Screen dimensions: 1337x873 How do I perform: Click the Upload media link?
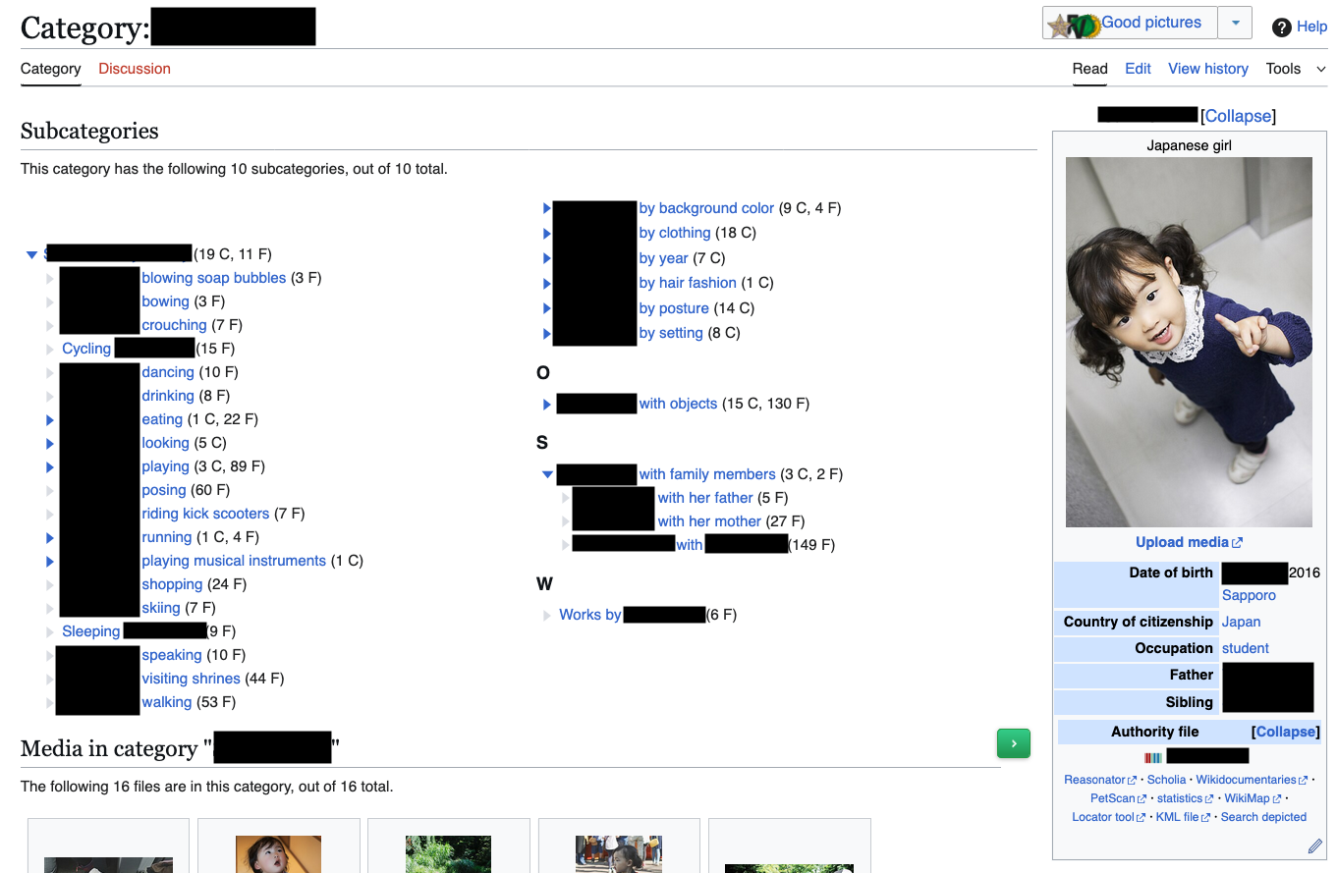pyautogui.click(x=1189, y=542)
